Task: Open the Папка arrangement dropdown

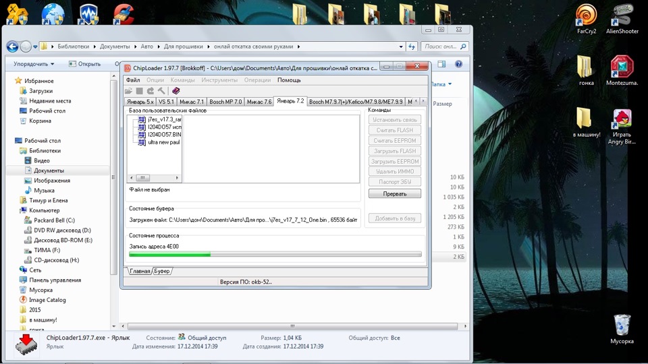Action: 441,84
